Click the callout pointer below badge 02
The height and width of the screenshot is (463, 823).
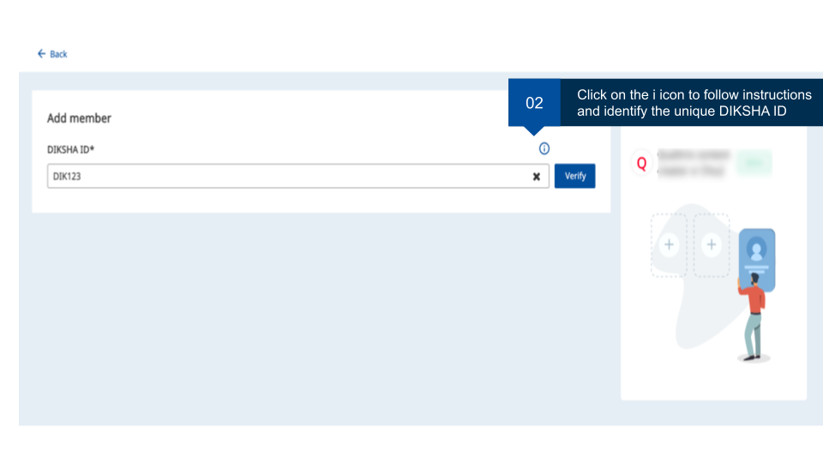click(x=535, y=131)
